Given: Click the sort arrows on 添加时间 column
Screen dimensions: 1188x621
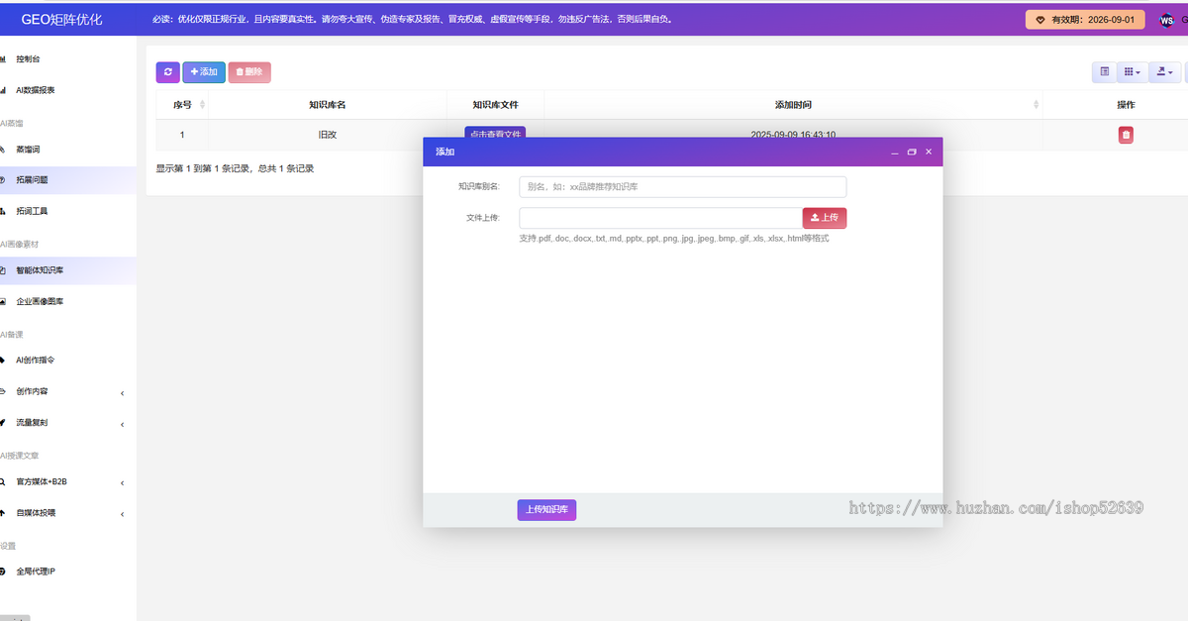Looking at the screenshot, I should [x=1037, y=105].
